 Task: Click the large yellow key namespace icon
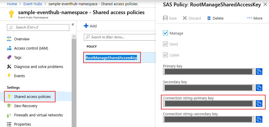point(11,14)
